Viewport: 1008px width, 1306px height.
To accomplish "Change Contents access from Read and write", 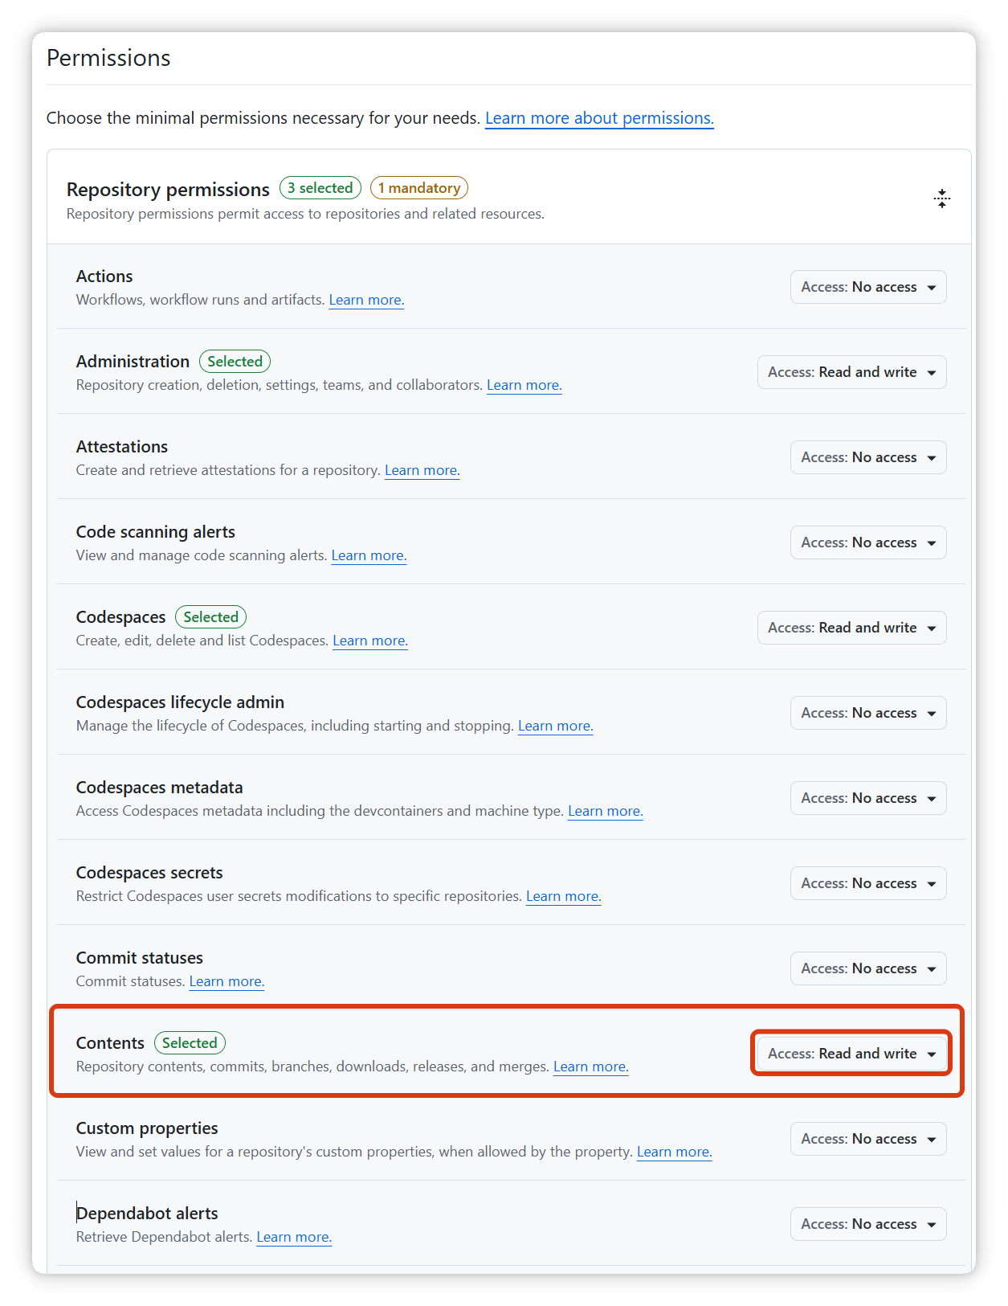I will (851, 1054).
